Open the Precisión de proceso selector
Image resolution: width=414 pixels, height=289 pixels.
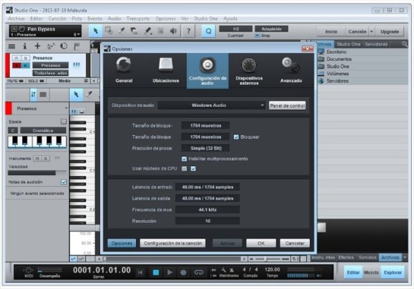tap(206, 148)
